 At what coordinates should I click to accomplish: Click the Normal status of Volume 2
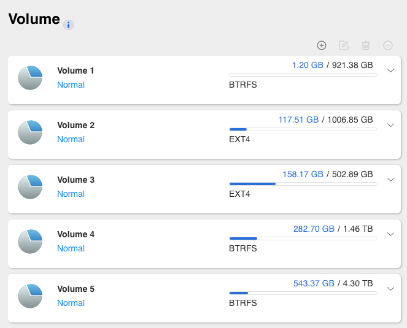pyautogui.click(x=71, y=139)
